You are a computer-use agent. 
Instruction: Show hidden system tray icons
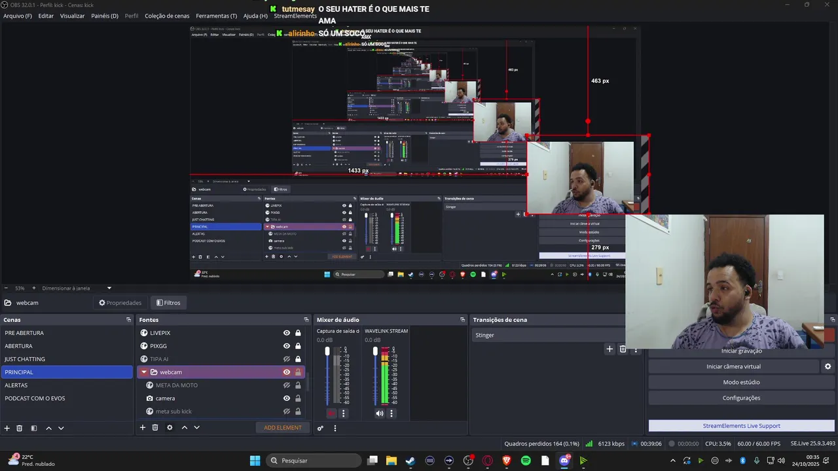[672, 461]
